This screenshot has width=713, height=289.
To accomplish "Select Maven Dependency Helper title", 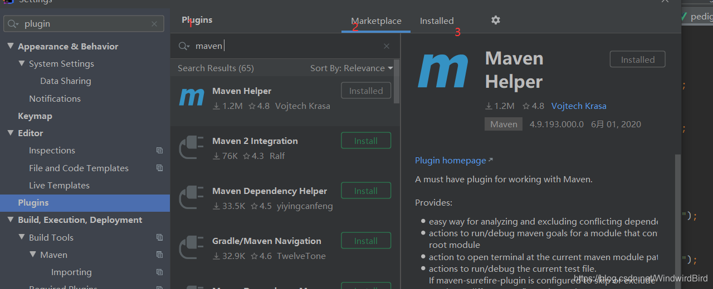I will (x=270, y=191).
